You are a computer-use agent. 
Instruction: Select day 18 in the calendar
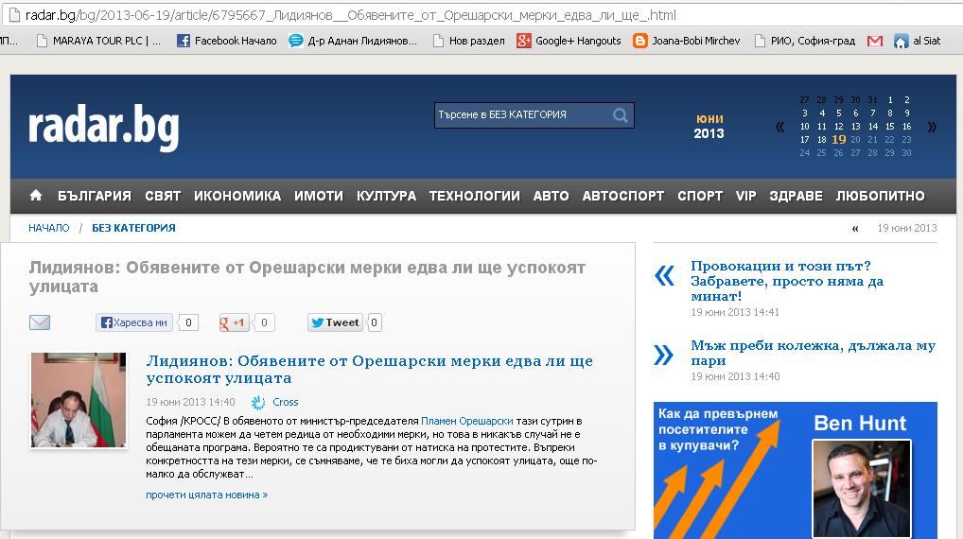point(822,139)
